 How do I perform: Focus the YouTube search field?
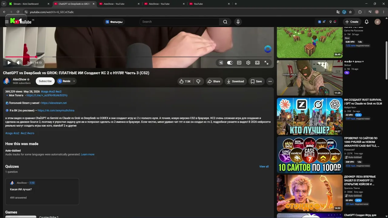179,22
